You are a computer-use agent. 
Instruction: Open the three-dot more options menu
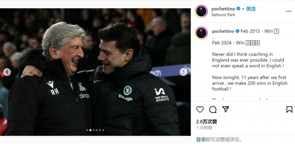289,11
